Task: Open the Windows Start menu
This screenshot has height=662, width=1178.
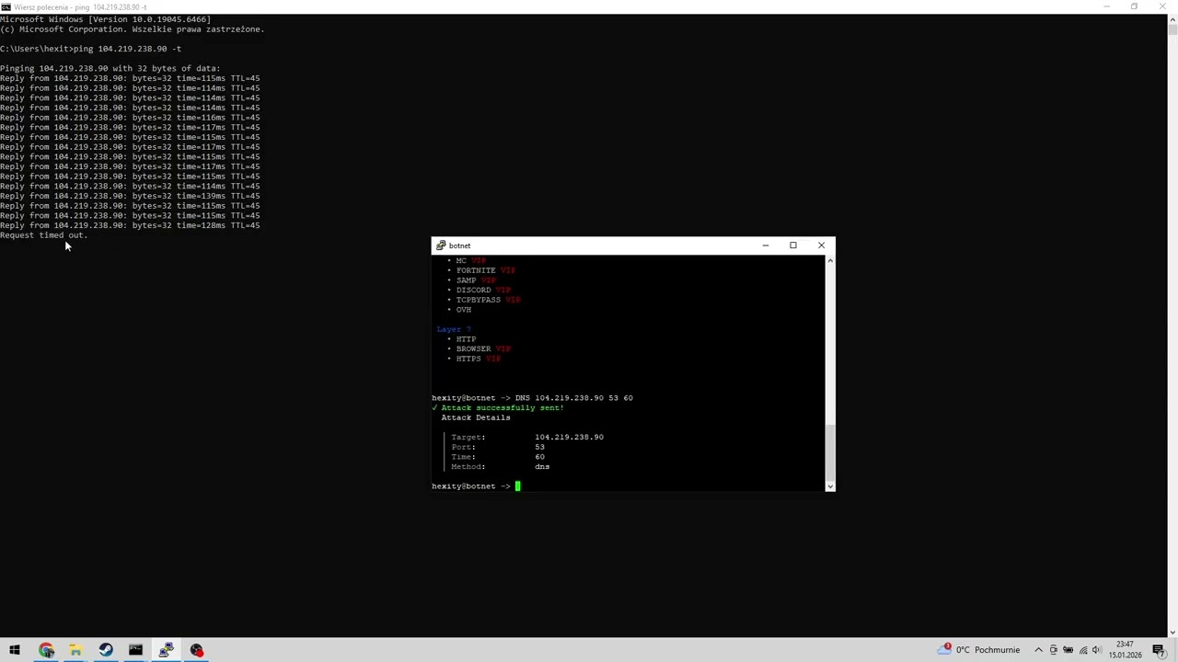Action: point(15,650)
